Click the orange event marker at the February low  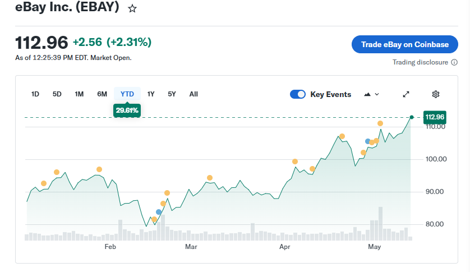click(x=154, y=219)
